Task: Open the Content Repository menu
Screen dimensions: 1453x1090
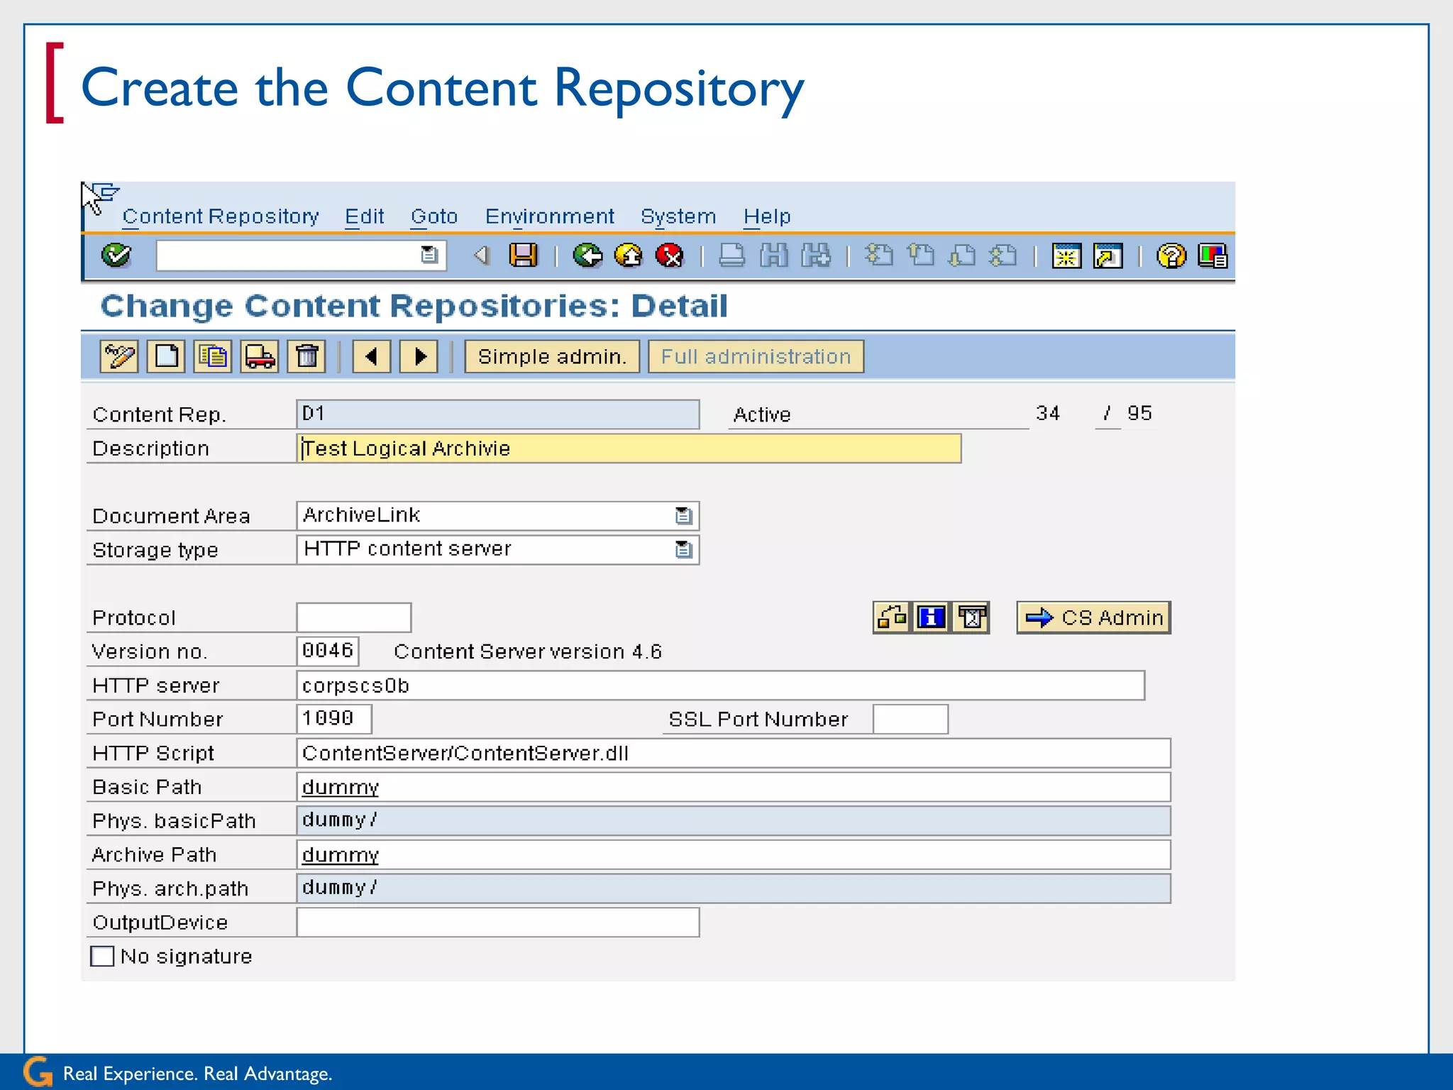Action: (x=220, y=216)
